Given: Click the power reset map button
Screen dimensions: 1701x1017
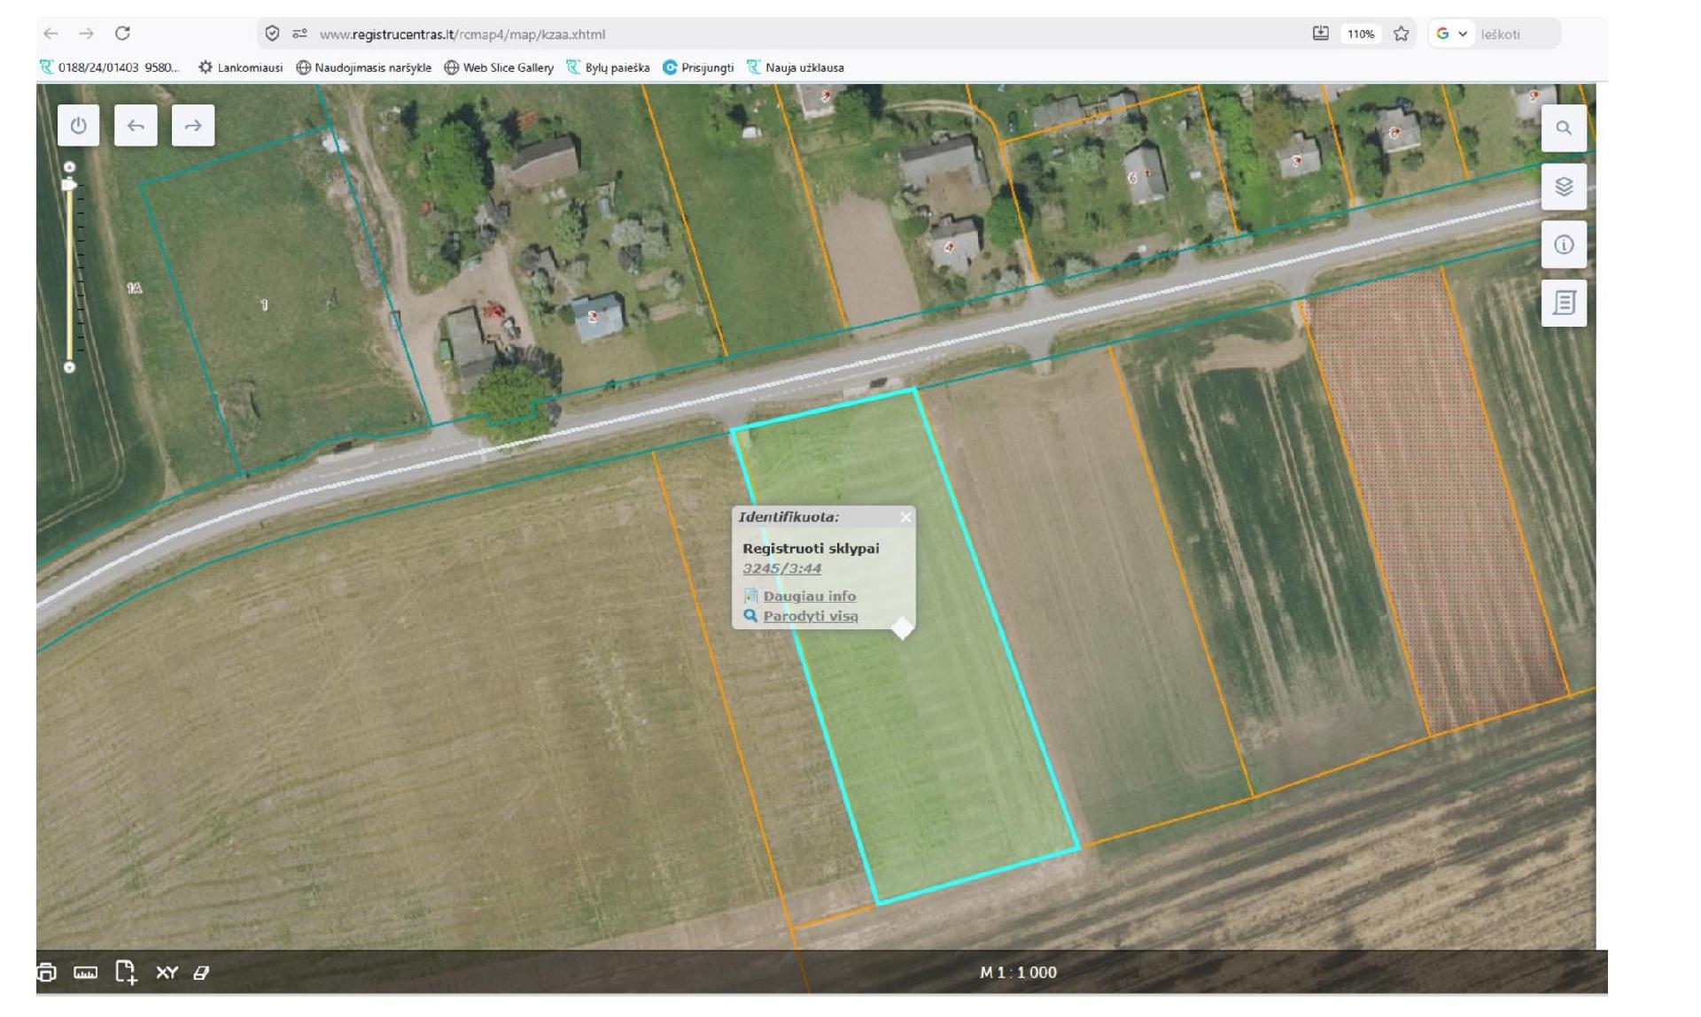Looking at the screenshot, I should pyautogui.click(x=79, y=126).
